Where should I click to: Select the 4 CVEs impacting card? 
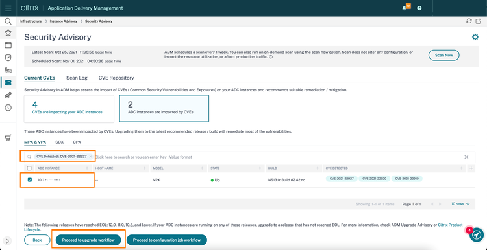69,109
